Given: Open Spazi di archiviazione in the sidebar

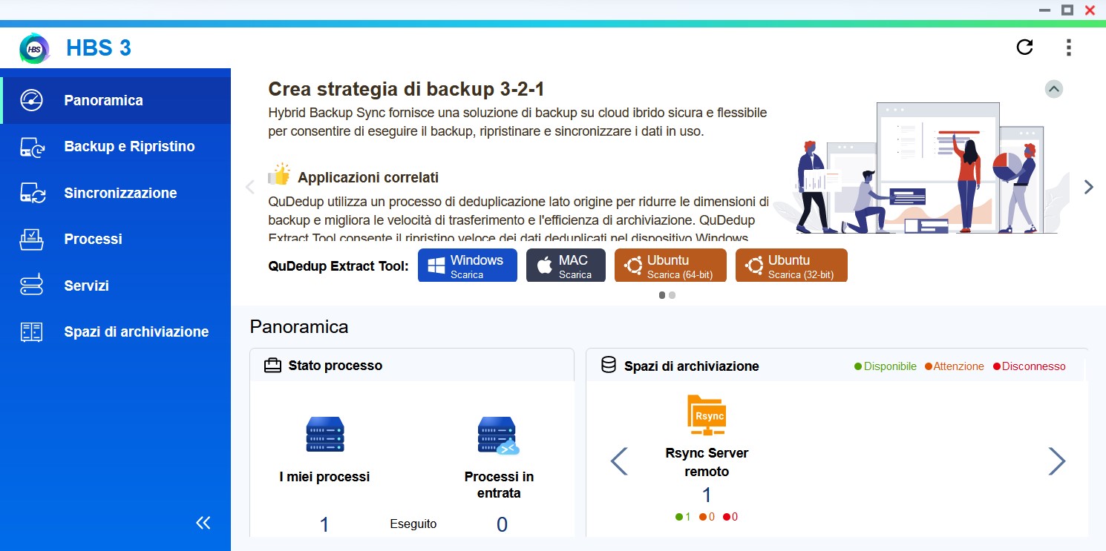Looking at the screenshot, I should point(115,331).
